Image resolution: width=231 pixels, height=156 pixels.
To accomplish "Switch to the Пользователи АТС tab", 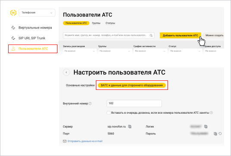I will click(x=76, y=23).
